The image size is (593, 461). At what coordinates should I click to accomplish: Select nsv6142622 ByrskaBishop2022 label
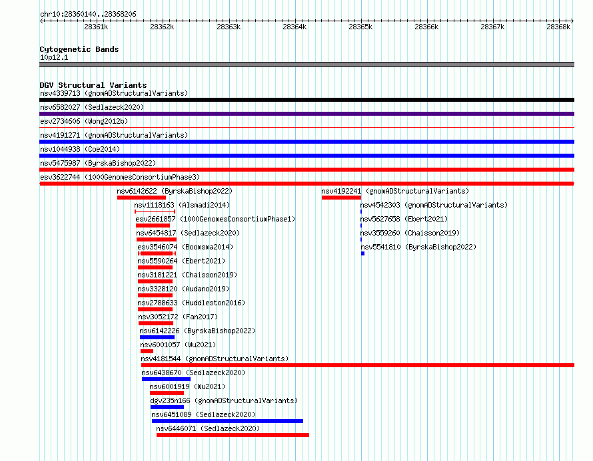[175, 191]
